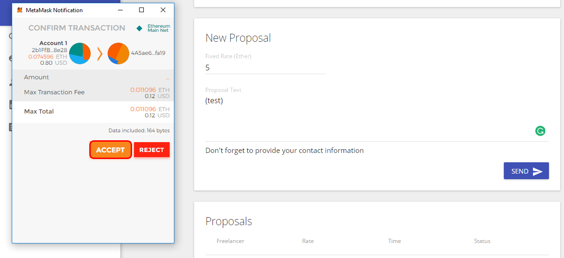Reject the MetaMask transaction
Viewport: 564px width, 258px height.
click(152, 150)
